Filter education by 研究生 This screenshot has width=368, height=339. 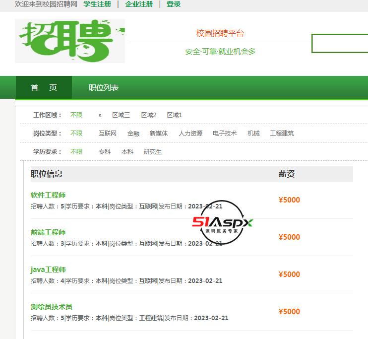coord(153,151)
